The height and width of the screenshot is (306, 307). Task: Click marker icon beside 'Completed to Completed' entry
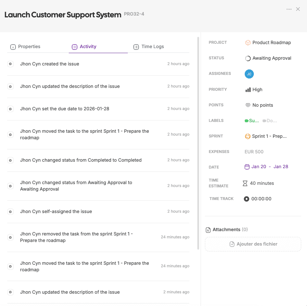click(10, 160)
